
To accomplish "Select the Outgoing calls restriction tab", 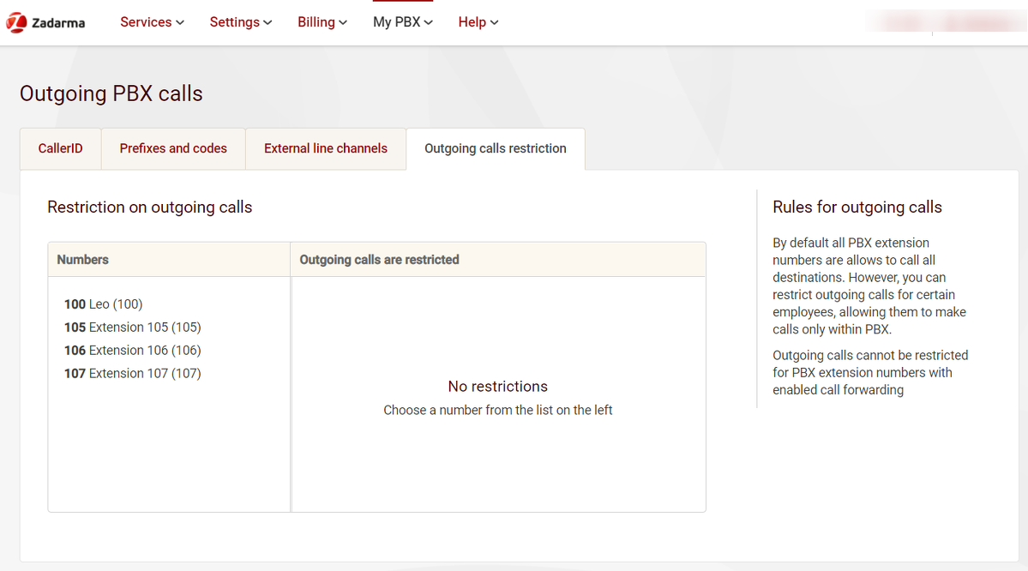I will coord(495,148).
